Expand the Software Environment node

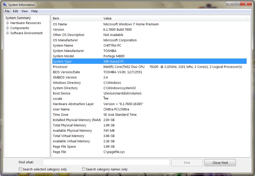(x=7, y=33)
